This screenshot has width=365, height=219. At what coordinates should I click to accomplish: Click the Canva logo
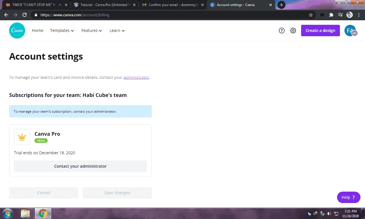[x=17, y=31]
